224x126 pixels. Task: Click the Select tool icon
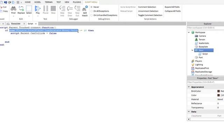click(29, 8)
